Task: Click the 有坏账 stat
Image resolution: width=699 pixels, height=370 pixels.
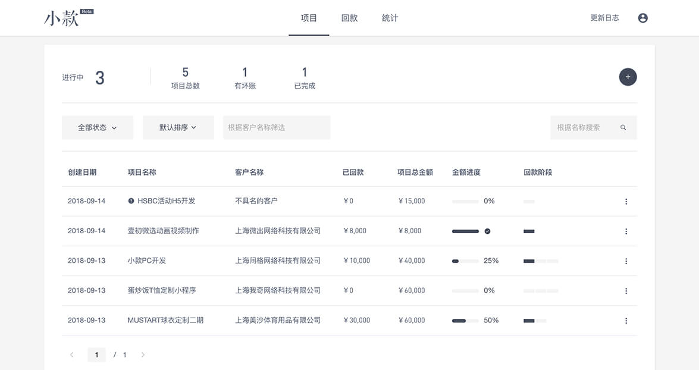Action: point(245,78)
